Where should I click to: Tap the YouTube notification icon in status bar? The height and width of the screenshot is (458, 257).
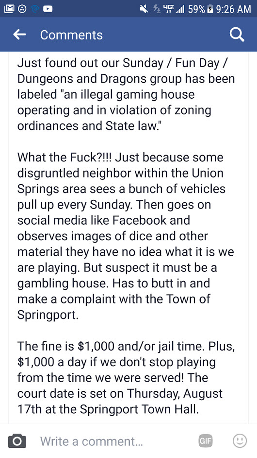[x=48, y=9]
